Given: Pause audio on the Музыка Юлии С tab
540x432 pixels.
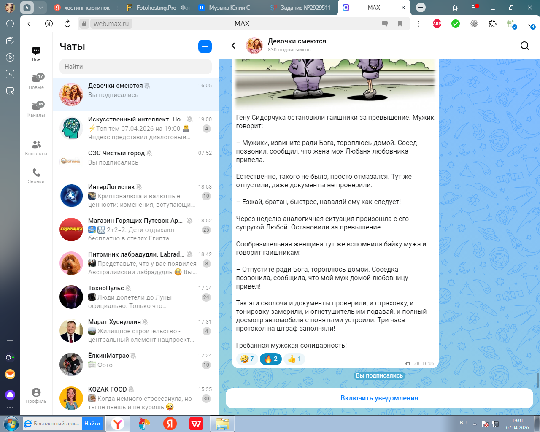Looking at the screenshot, I should pyautogui.click(x=202, y=8).
